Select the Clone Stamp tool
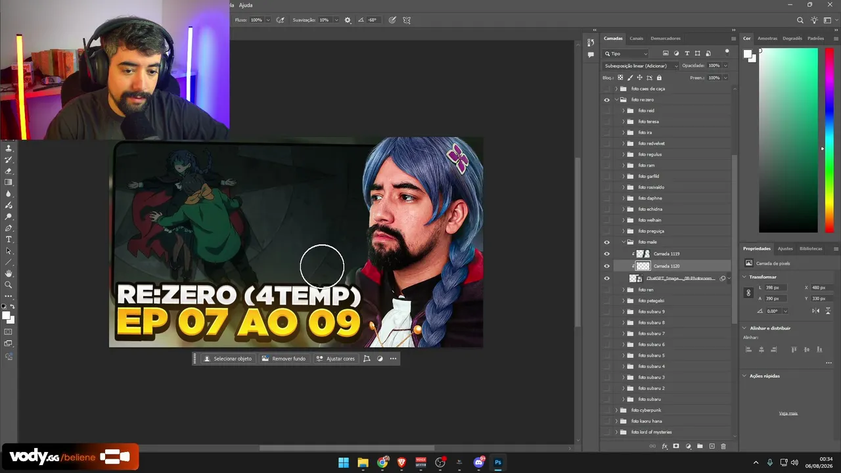The width and height of the screenshot is (841, 473). 9,148
